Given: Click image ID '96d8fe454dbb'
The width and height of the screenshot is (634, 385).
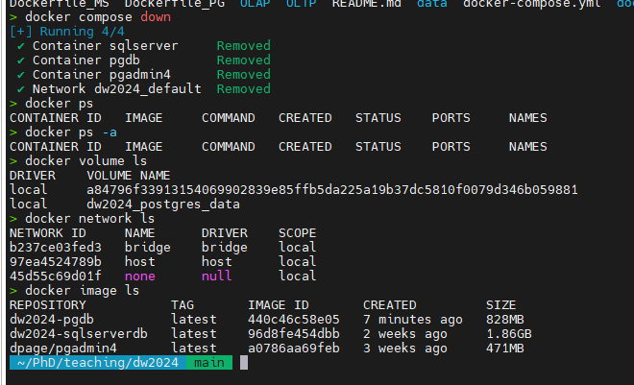Looking at the screenshot, I should [x=294, y=334].
